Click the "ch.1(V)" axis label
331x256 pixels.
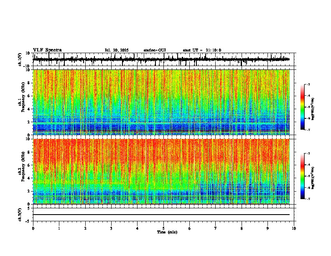[x=20, y=59]
